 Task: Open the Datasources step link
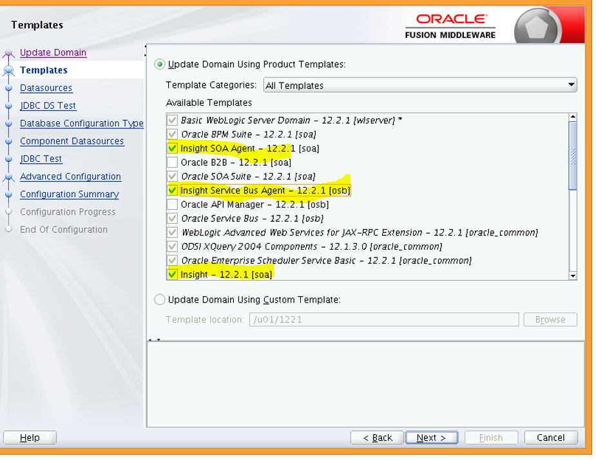pyautogui.click(x=46, y=88)
